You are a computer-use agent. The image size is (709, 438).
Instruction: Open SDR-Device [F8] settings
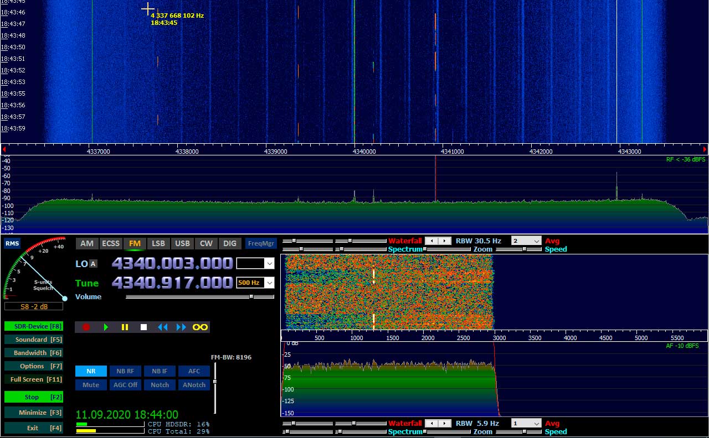[x=33, y=326]
